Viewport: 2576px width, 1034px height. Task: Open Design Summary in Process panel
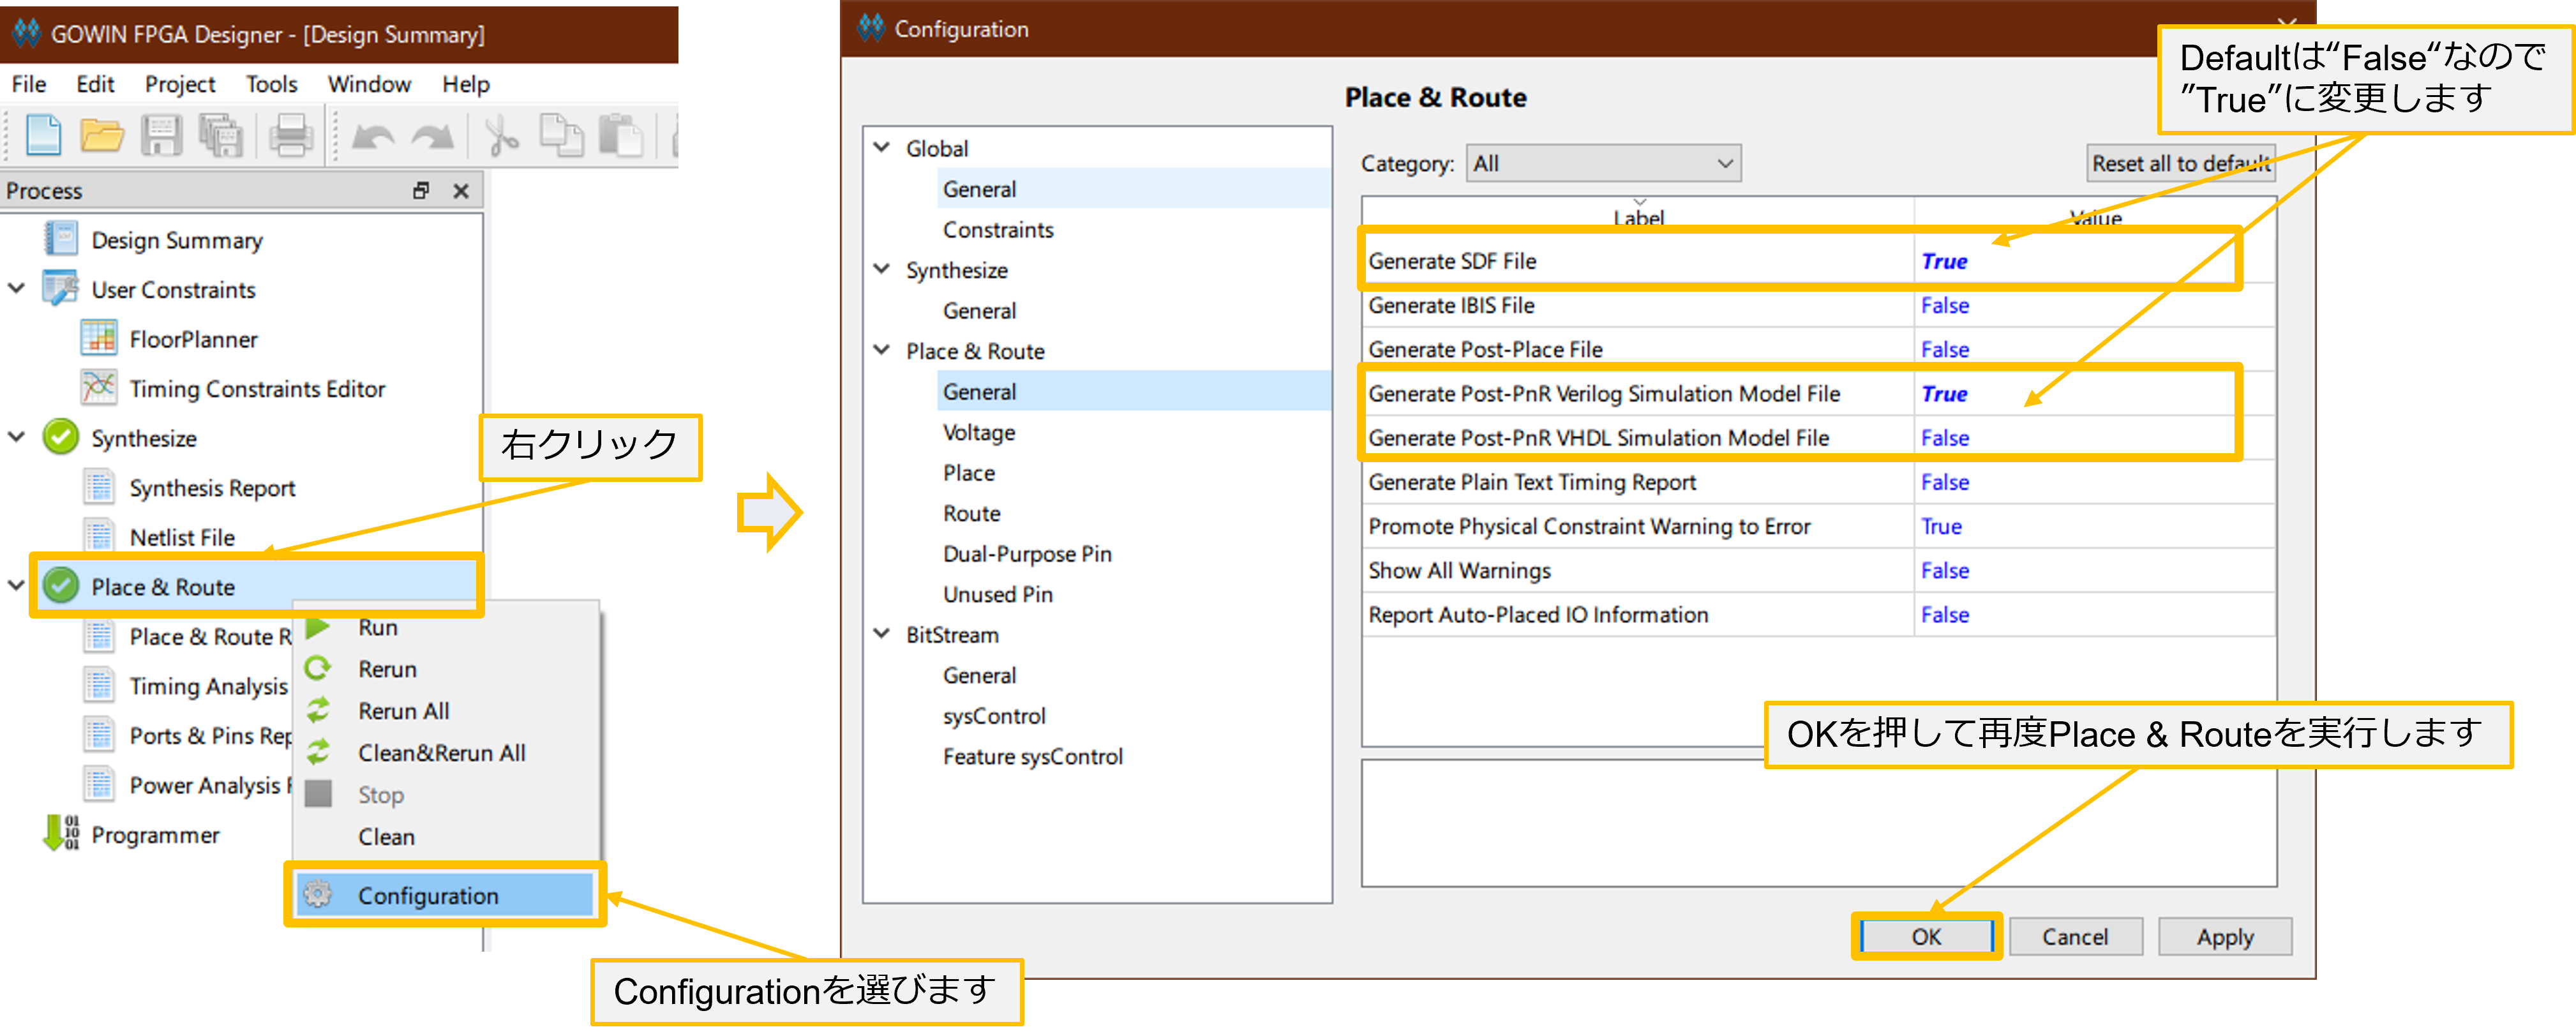[x=177, y=240]
